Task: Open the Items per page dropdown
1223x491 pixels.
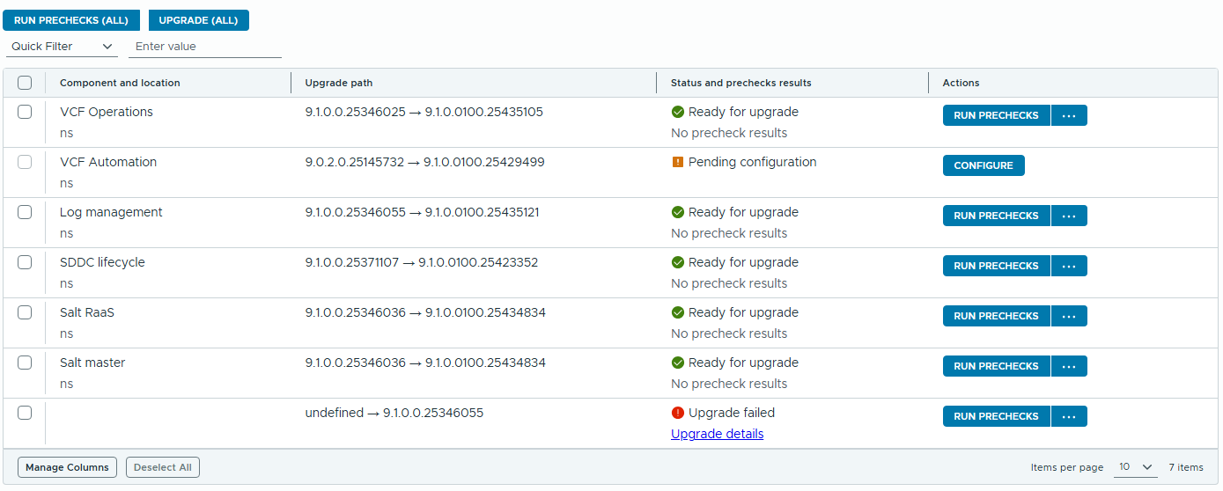Action: (x=1135, y=467)
